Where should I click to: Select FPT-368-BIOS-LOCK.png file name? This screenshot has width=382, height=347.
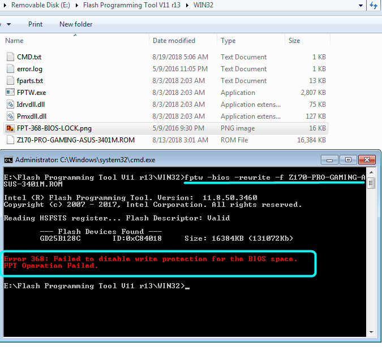[x=54, y=128]
